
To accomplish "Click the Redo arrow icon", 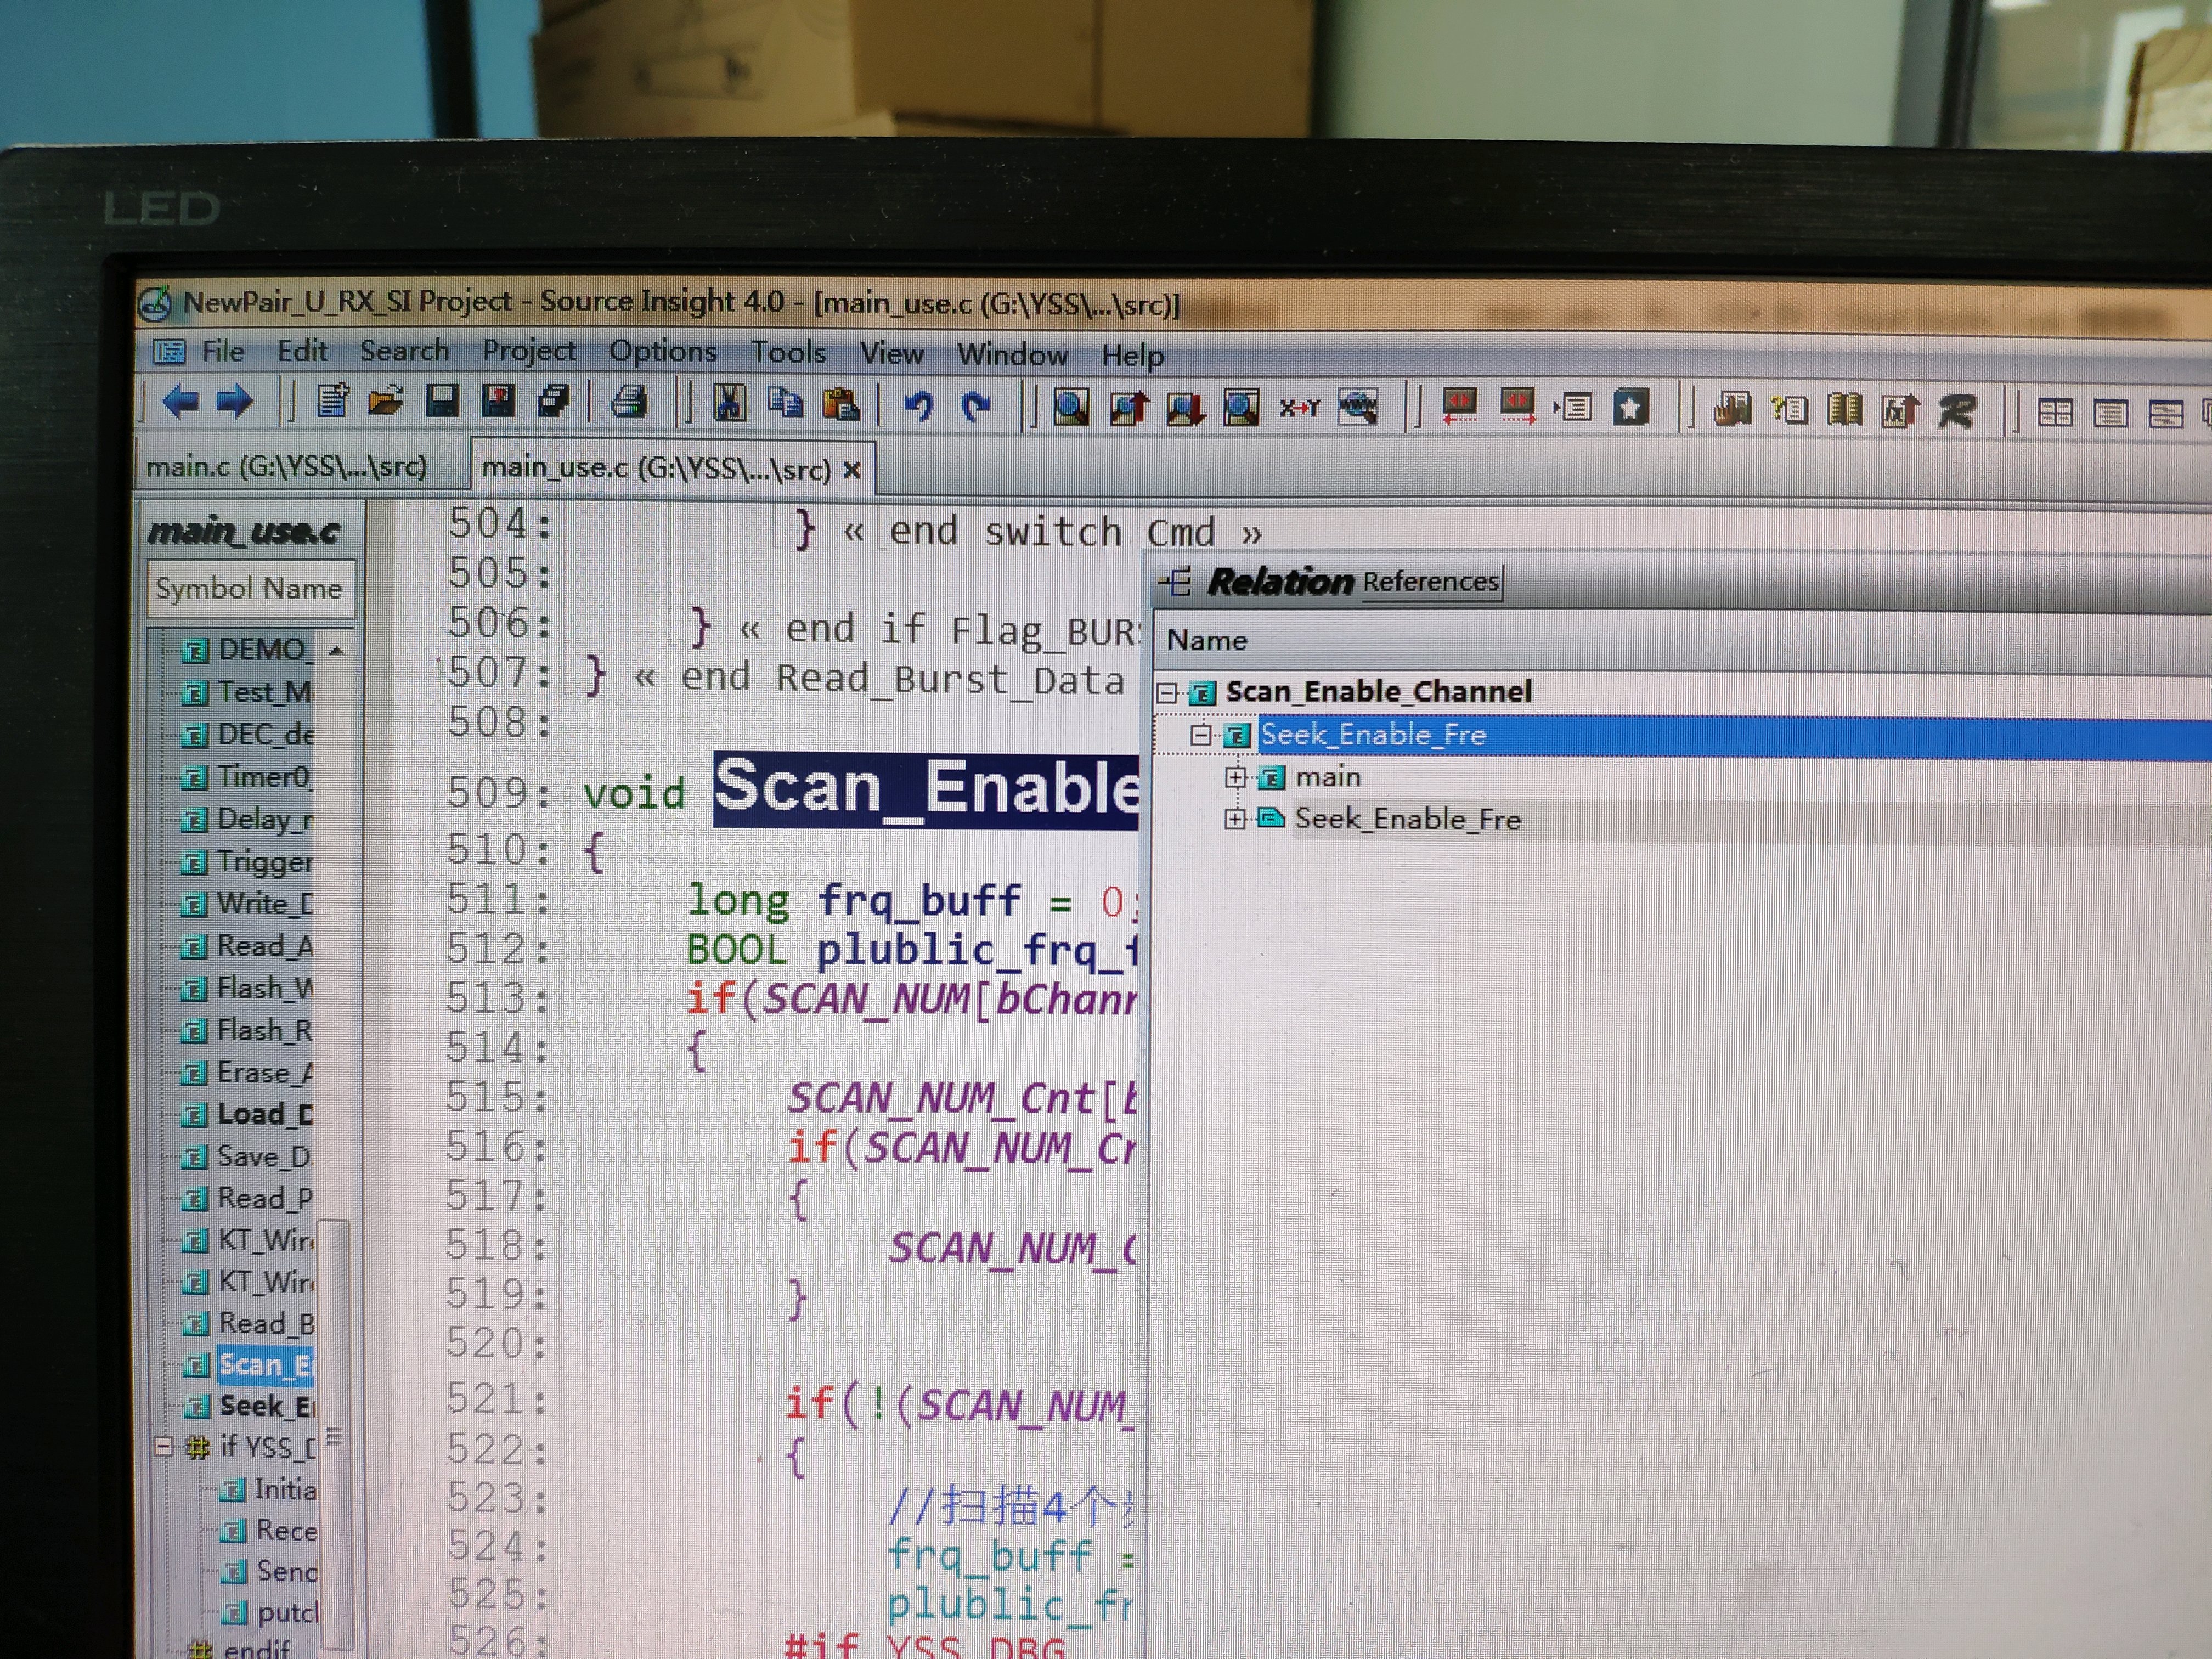I will [x=975, y=406].
